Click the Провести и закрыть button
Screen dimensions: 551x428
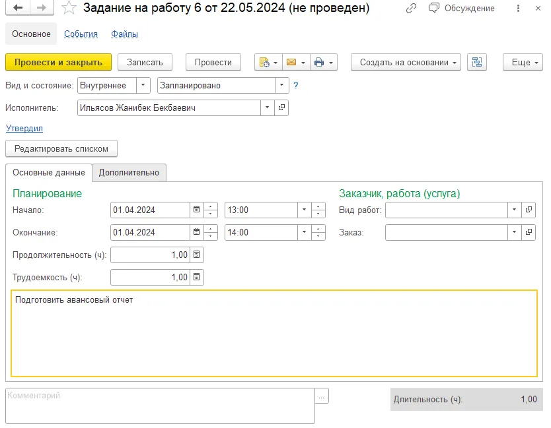(x=58, y=63)
